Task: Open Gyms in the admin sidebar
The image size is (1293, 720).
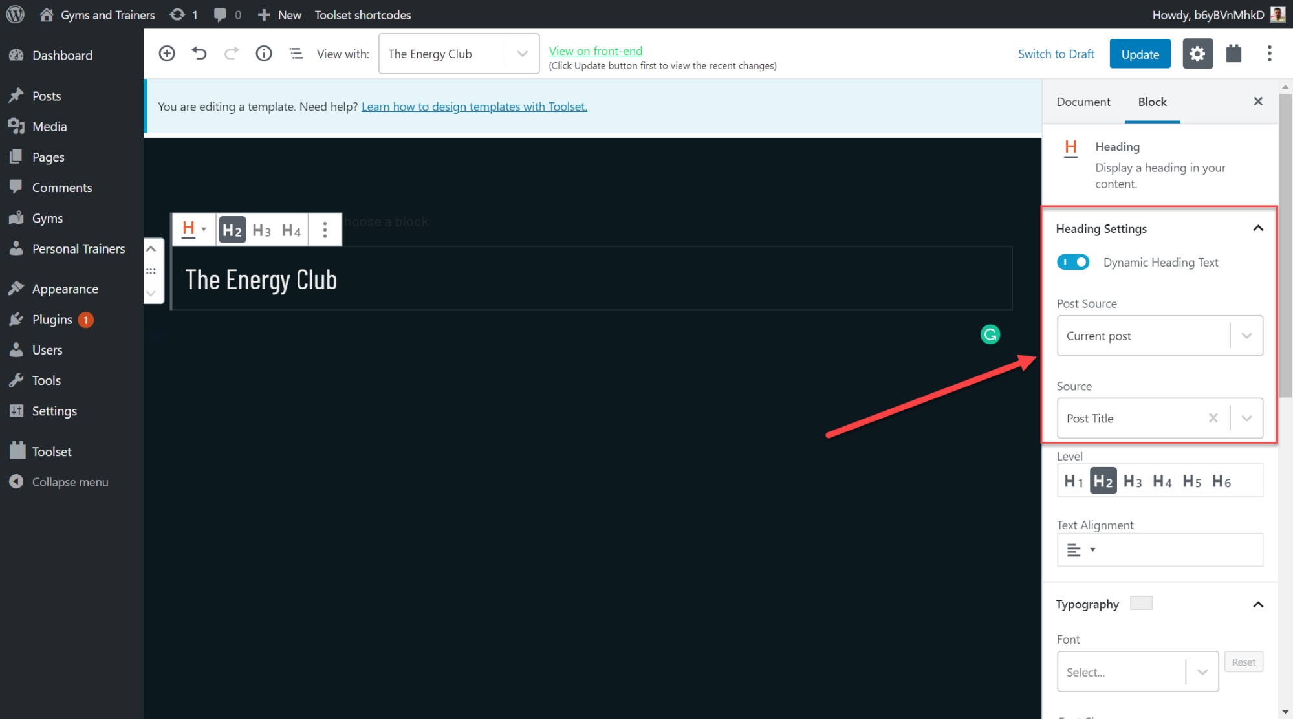Action: coord(49,218)
